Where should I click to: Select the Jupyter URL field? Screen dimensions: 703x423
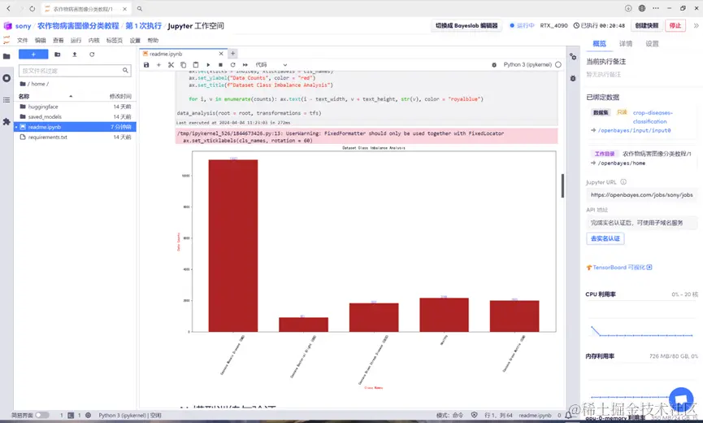click(641, 194)
